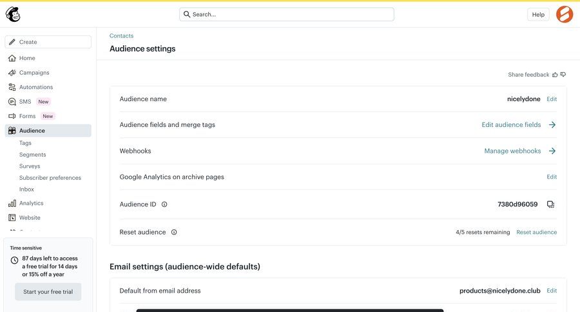Click the audience ID value 7380d96059
580x312 pixels.
point(517,204)
